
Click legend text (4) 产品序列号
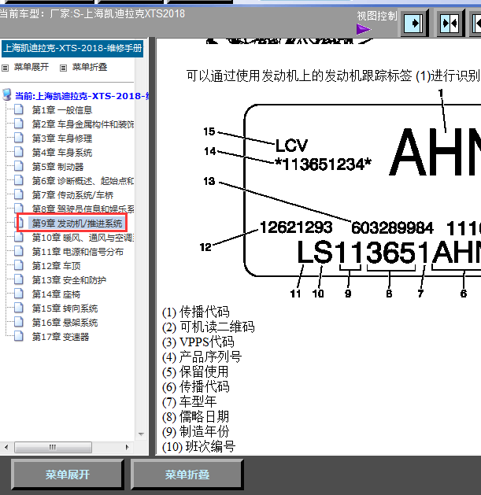pyautogui.click(x=202, y=356)
